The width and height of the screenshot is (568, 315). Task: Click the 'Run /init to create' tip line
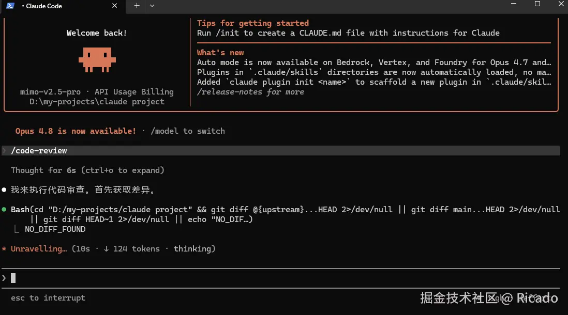pos(348,33)
